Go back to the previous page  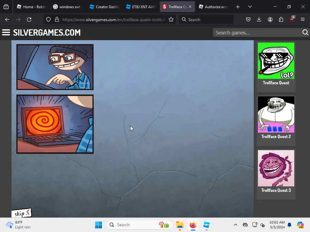(x=7, y=20)
